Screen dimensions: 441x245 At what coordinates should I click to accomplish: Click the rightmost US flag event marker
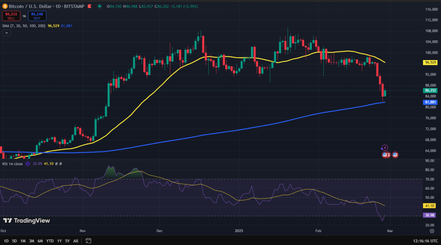tap(395, 155)
